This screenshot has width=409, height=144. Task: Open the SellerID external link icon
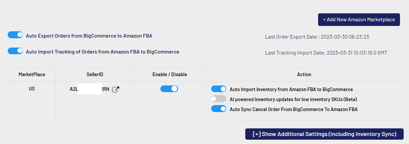click(115, 89)
